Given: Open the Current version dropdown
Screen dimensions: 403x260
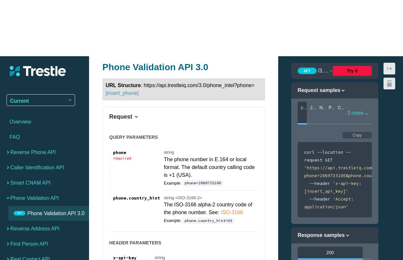Looking at the screenshot, I should 41,100.
